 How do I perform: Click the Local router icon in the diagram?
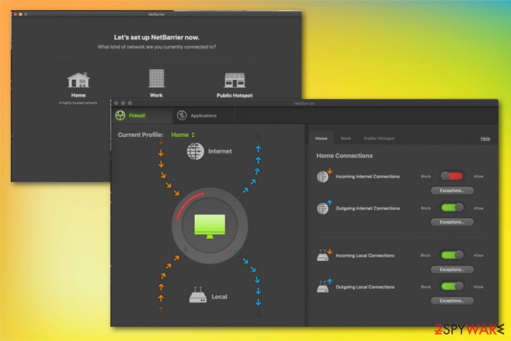(x=198, y=295)
